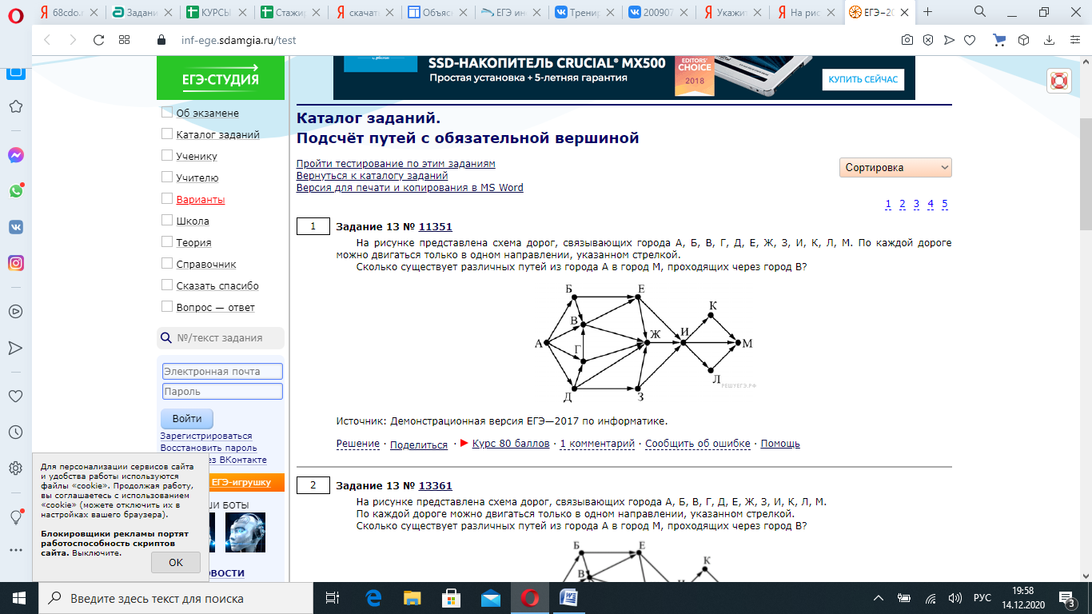
Task: Open sidebar heart pinboards icon
Action: pos(15,397)
